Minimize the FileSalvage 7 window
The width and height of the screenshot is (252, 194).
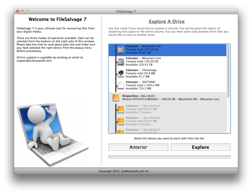pos(23,11)
